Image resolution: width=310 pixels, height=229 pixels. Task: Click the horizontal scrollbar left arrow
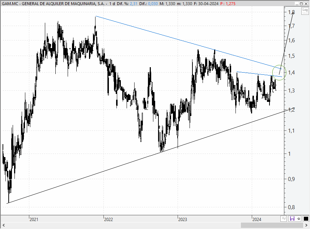[x=4, y=225]
